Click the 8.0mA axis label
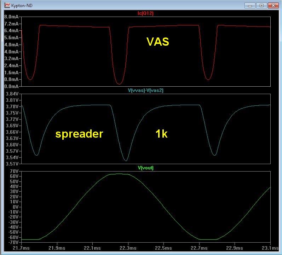This screenshot has width=282, height=255. coord(11,17)
